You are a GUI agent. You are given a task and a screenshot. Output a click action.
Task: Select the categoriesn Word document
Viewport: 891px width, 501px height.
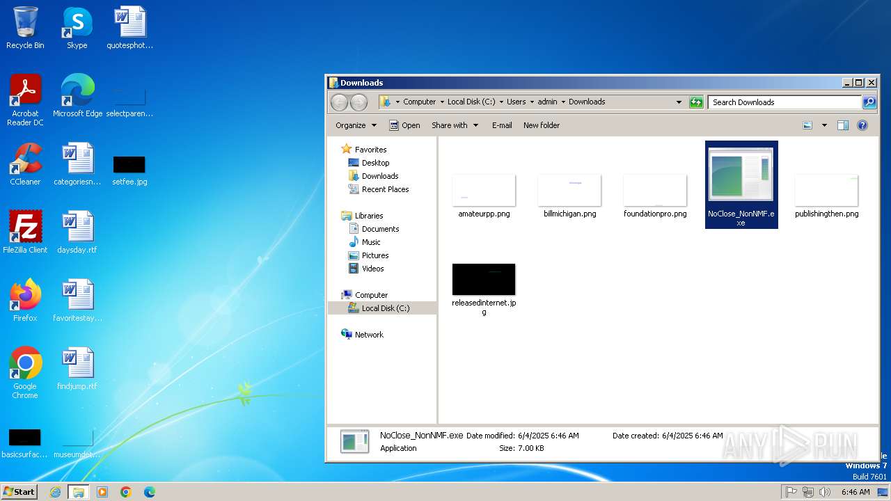click(77, 164)
